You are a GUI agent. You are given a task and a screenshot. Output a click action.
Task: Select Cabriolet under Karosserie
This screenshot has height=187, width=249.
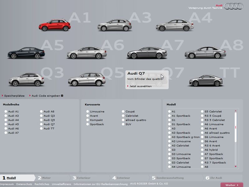(x=123, y=116)
